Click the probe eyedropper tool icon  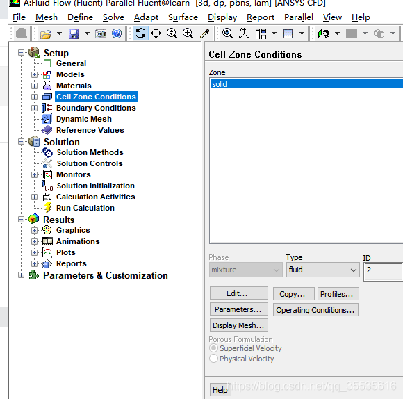204,33
